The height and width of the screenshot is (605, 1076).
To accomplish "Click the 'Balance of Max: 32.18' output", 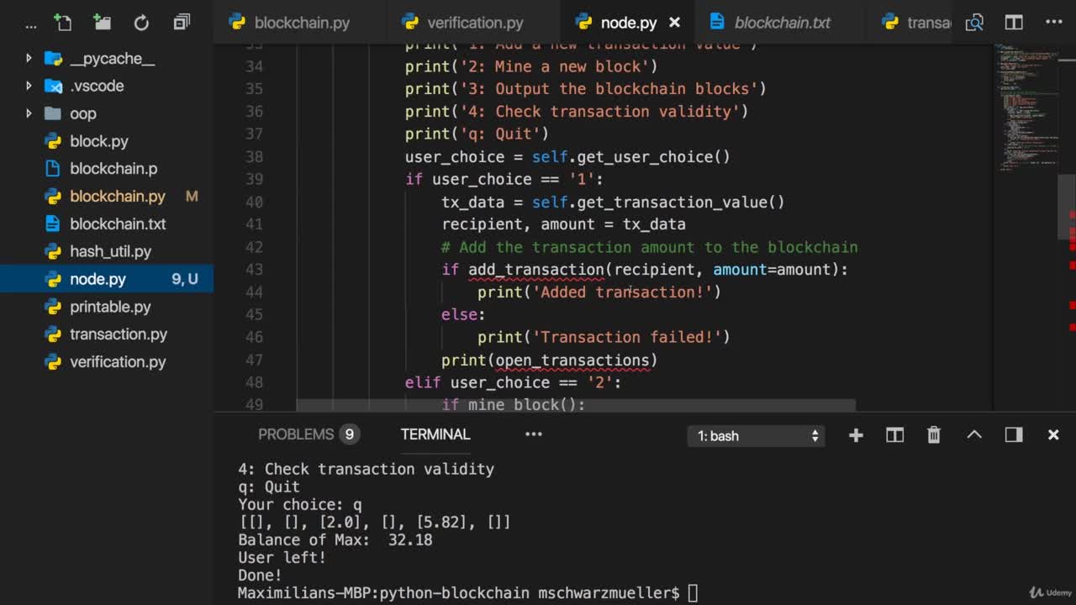I will [x=335, y=540].
